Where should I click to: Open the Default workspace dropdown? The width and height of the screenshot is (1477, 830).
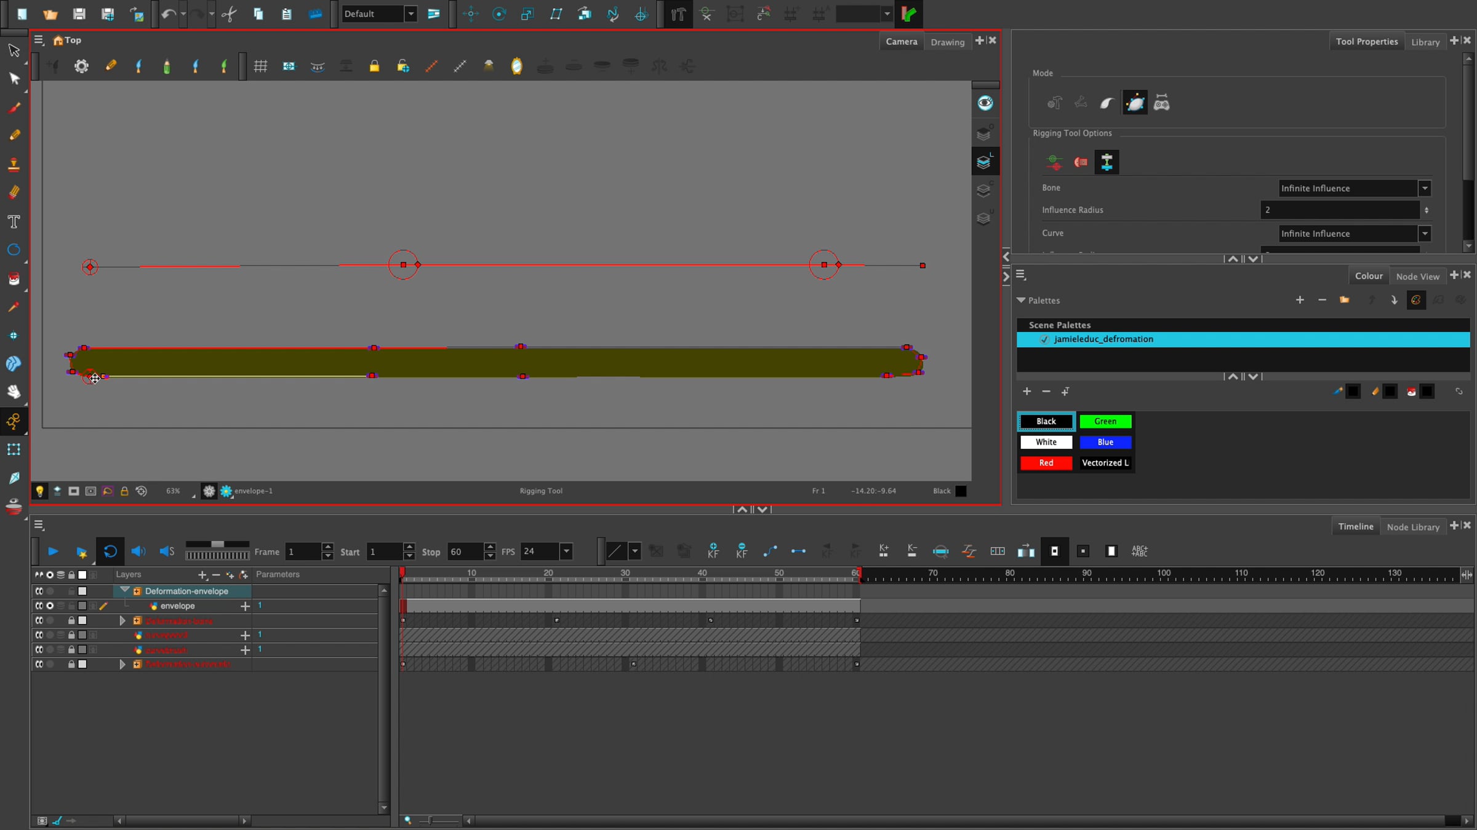click(410, 14)
